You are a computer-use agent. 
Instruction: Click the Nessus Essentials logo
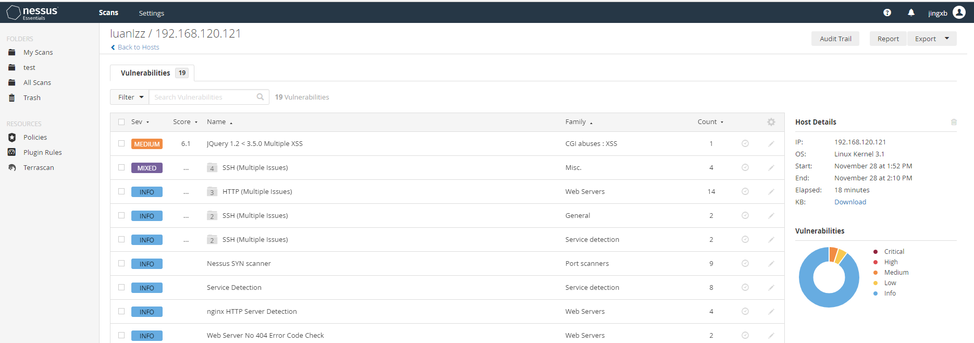pyautogui.click(x=32, y=13)
